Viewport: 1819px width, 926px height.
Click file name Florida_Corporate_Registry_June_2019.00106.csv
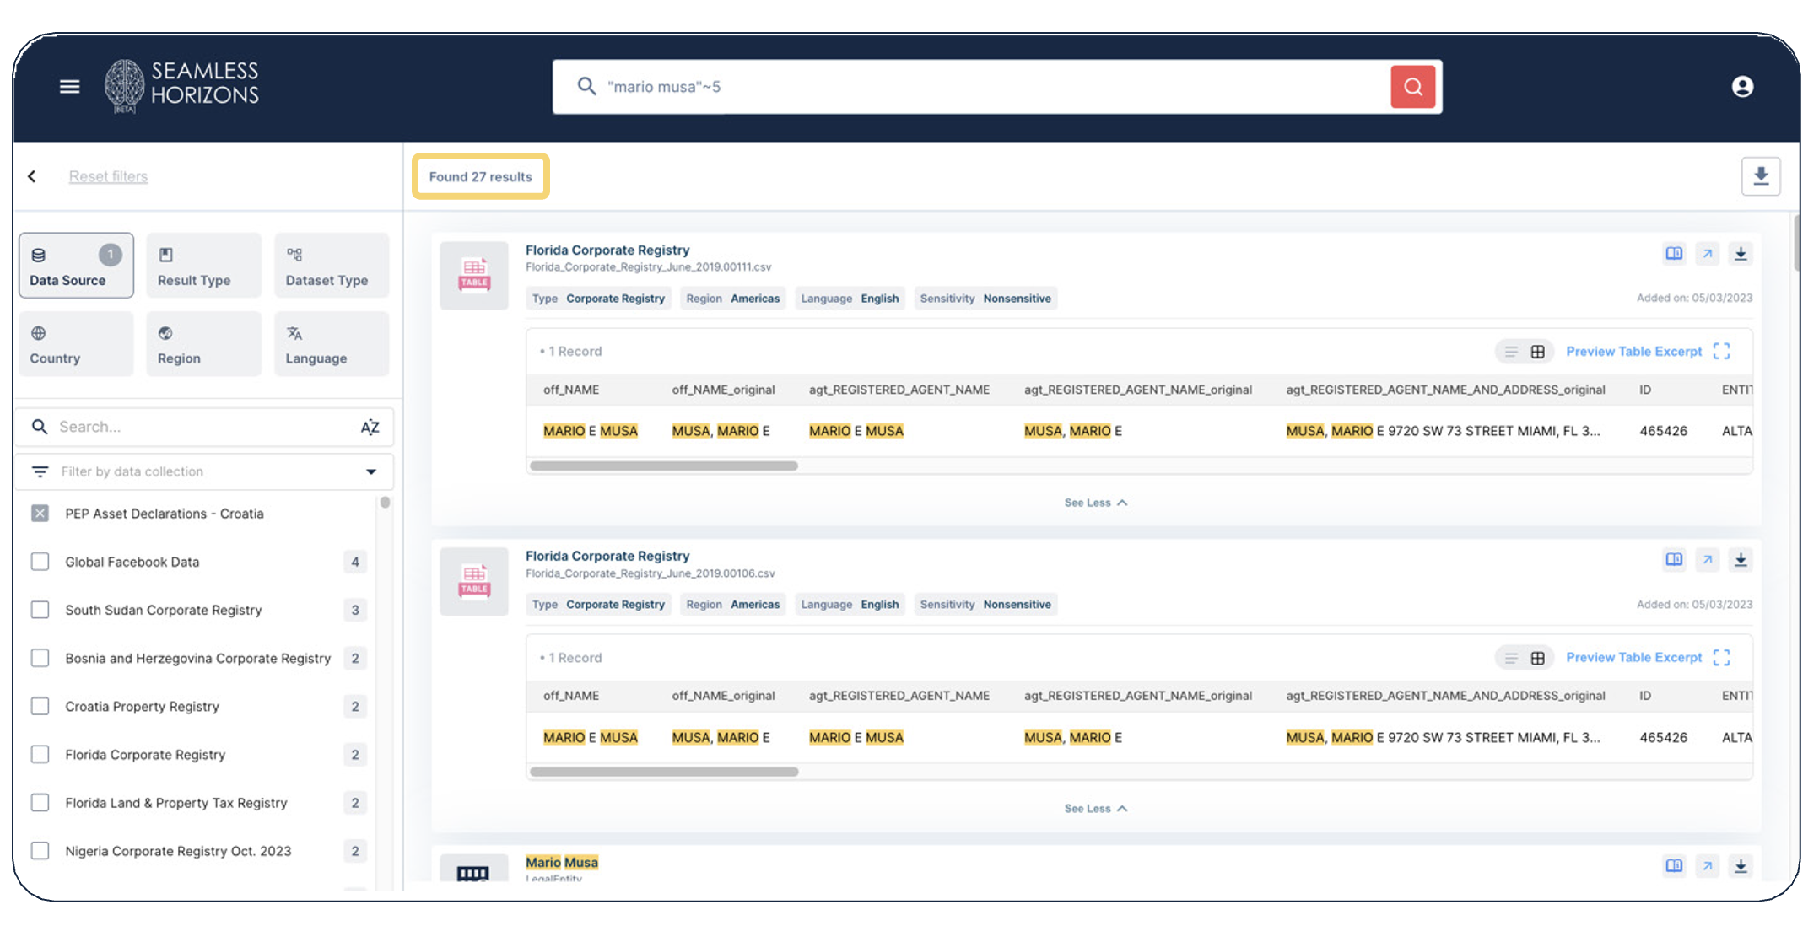pos(650,573)
